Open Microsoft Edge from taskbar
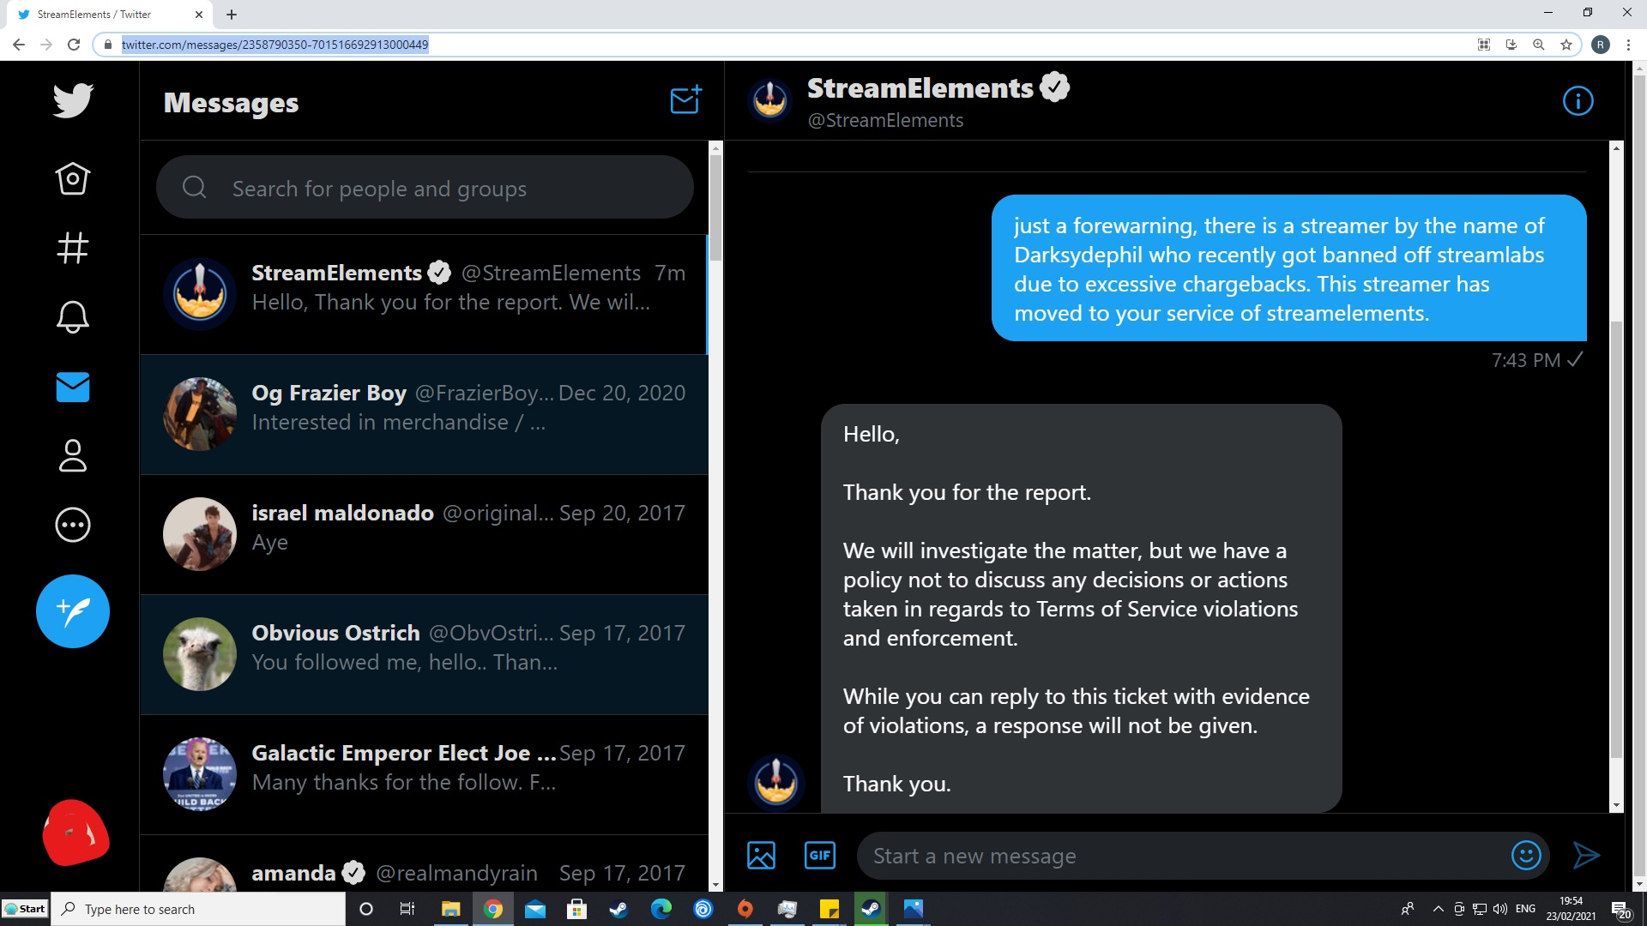 661,909
